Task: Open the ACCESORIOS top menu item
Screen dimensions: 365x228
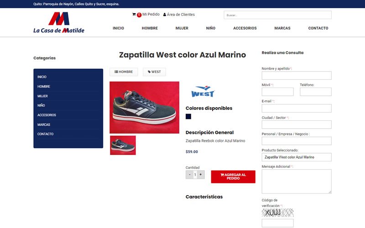Action: coord(245,28)
